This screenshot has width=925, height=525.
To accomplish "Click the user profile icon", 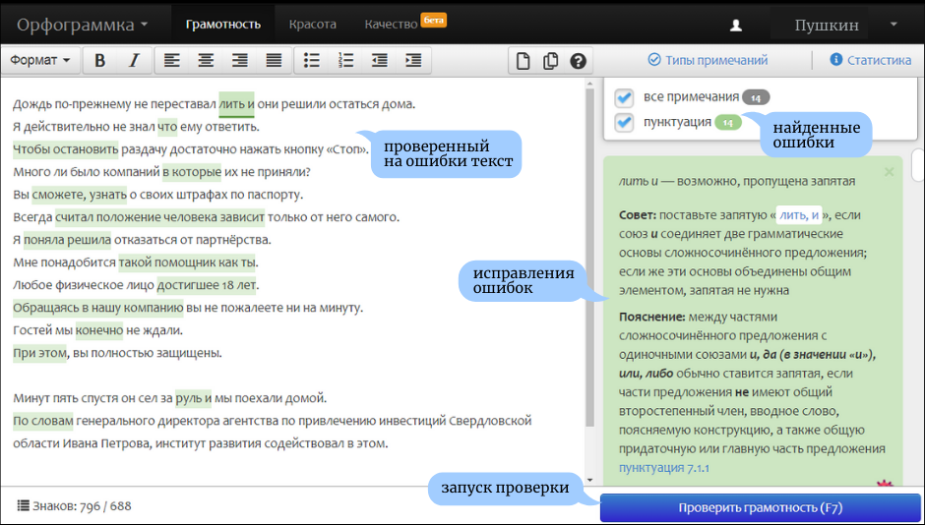I will click(736, 26).
